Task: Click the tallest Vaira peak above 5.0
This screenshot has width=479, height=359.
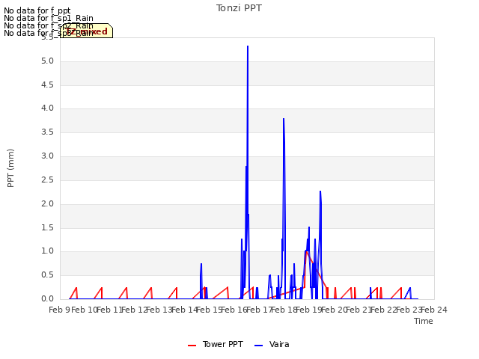Action: pos(248,46)
